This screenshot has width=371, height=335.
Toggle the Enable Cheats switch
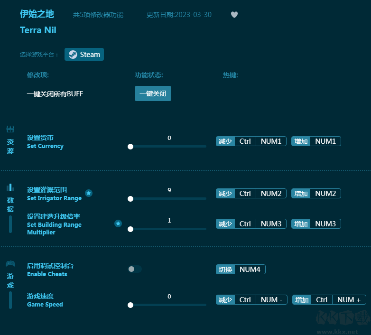pyautogui.click(x=134, y=269)
